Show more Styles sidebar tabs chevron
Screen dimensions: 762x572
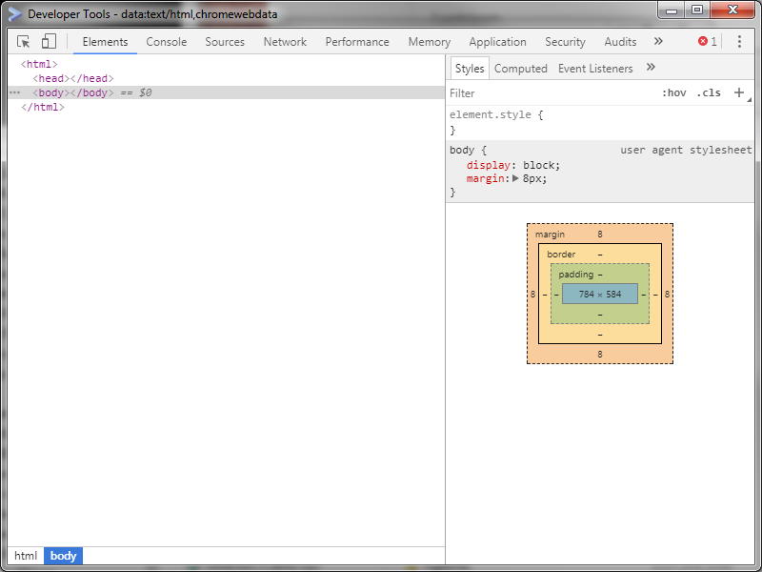pos(651,68)
